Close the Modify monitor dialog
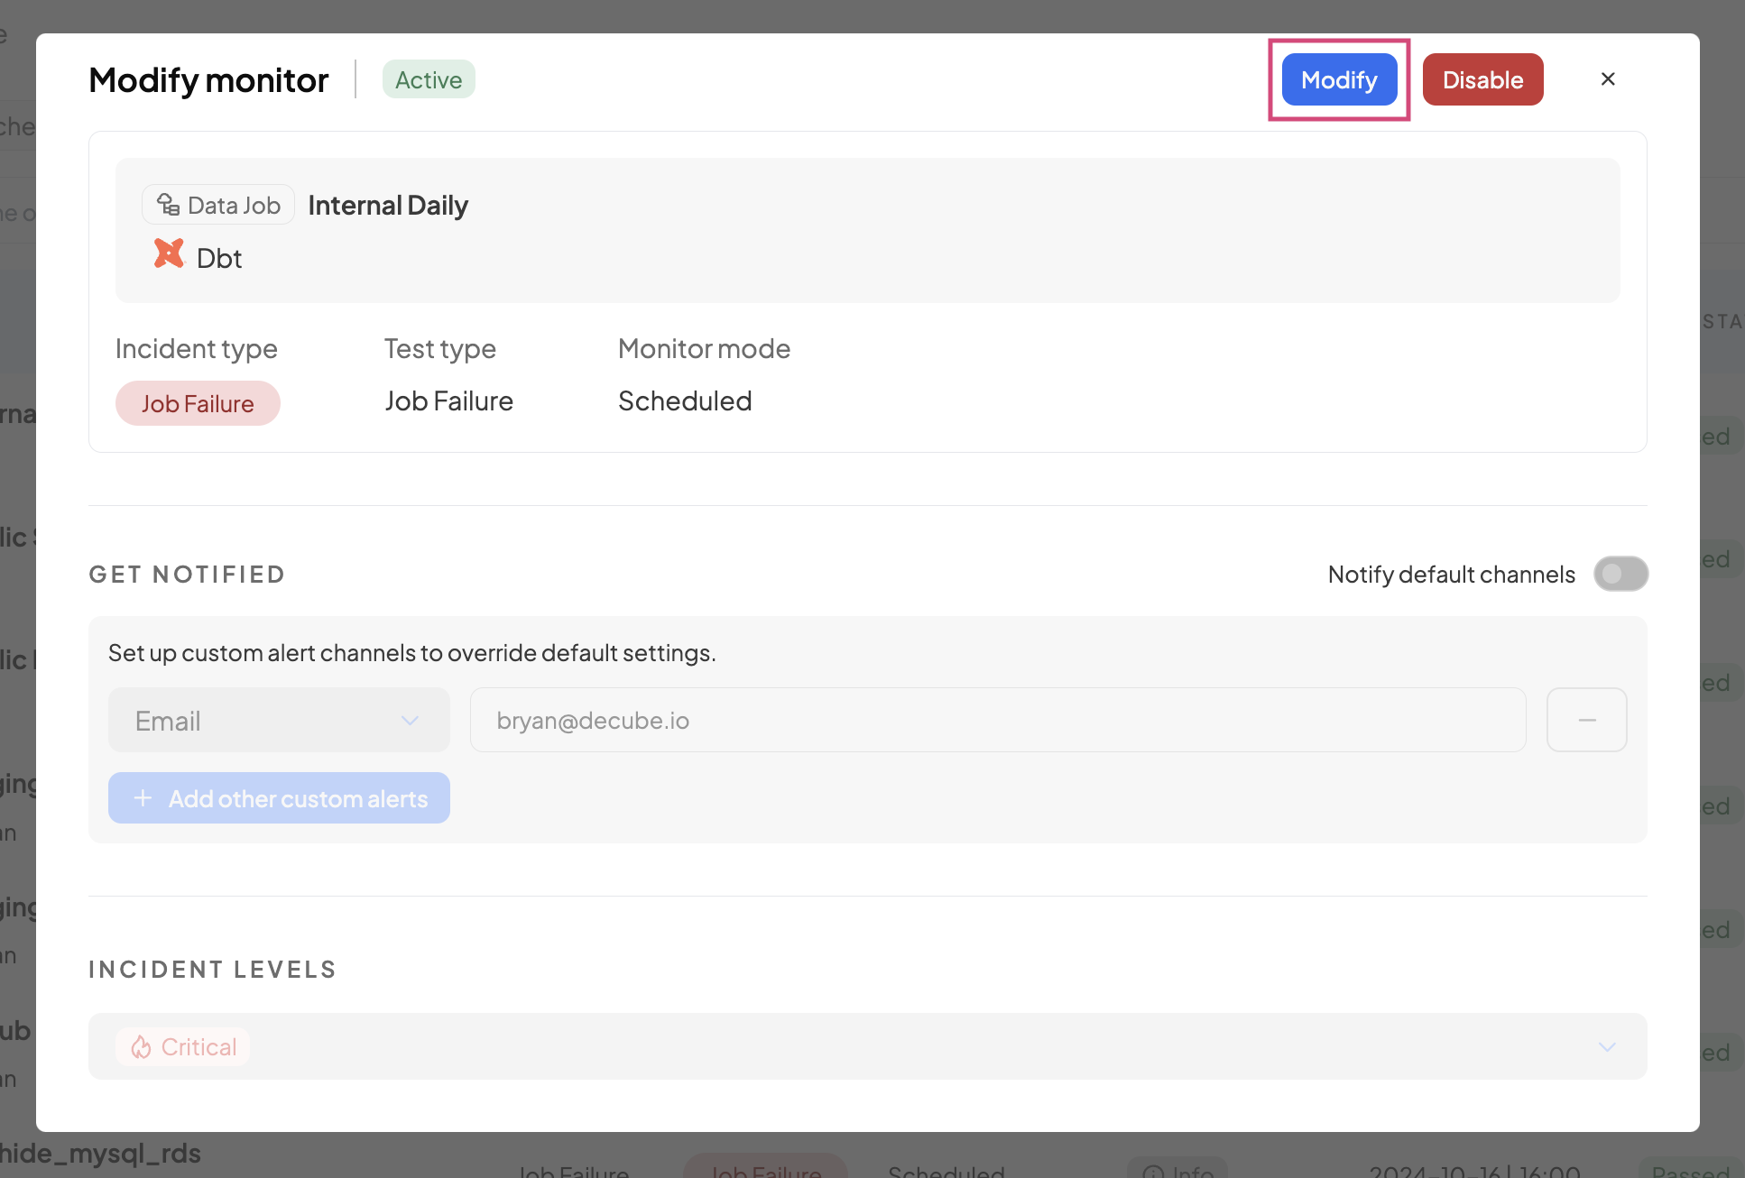This screenshot has width=1745, height=1178. (1607, 79)
